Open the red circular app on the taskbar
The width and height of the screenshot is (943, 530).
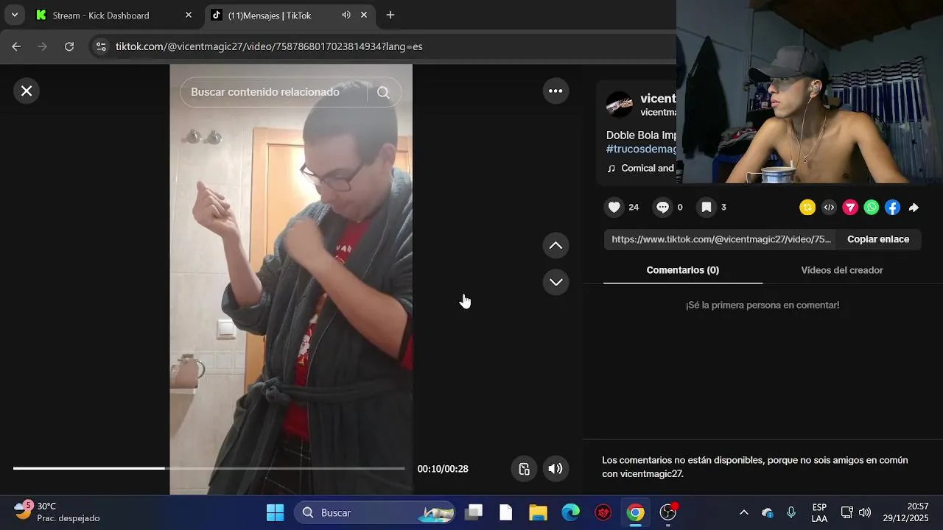point(603,512)
